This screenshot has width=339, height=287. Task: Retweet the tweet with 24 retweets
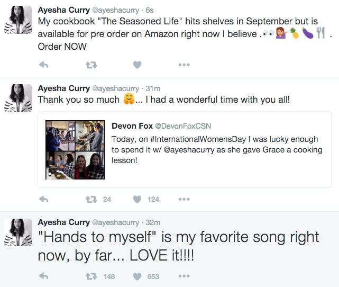pos(91,200)
